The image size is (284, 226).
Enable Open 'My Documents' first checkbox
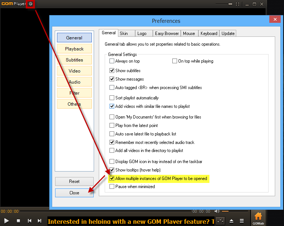pos(112,117)
